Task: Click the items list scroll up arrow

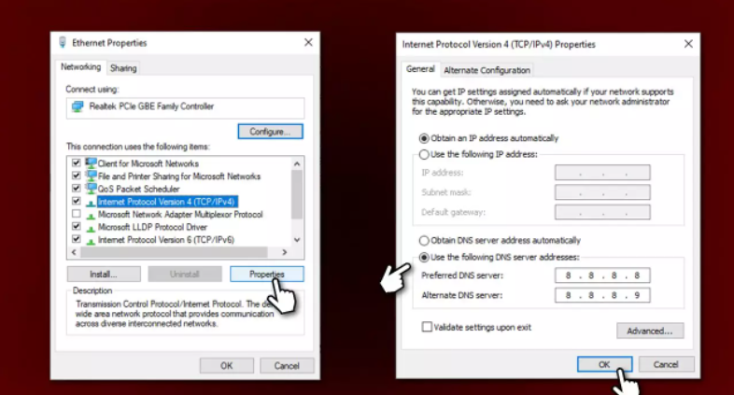Action: (297, 163)
